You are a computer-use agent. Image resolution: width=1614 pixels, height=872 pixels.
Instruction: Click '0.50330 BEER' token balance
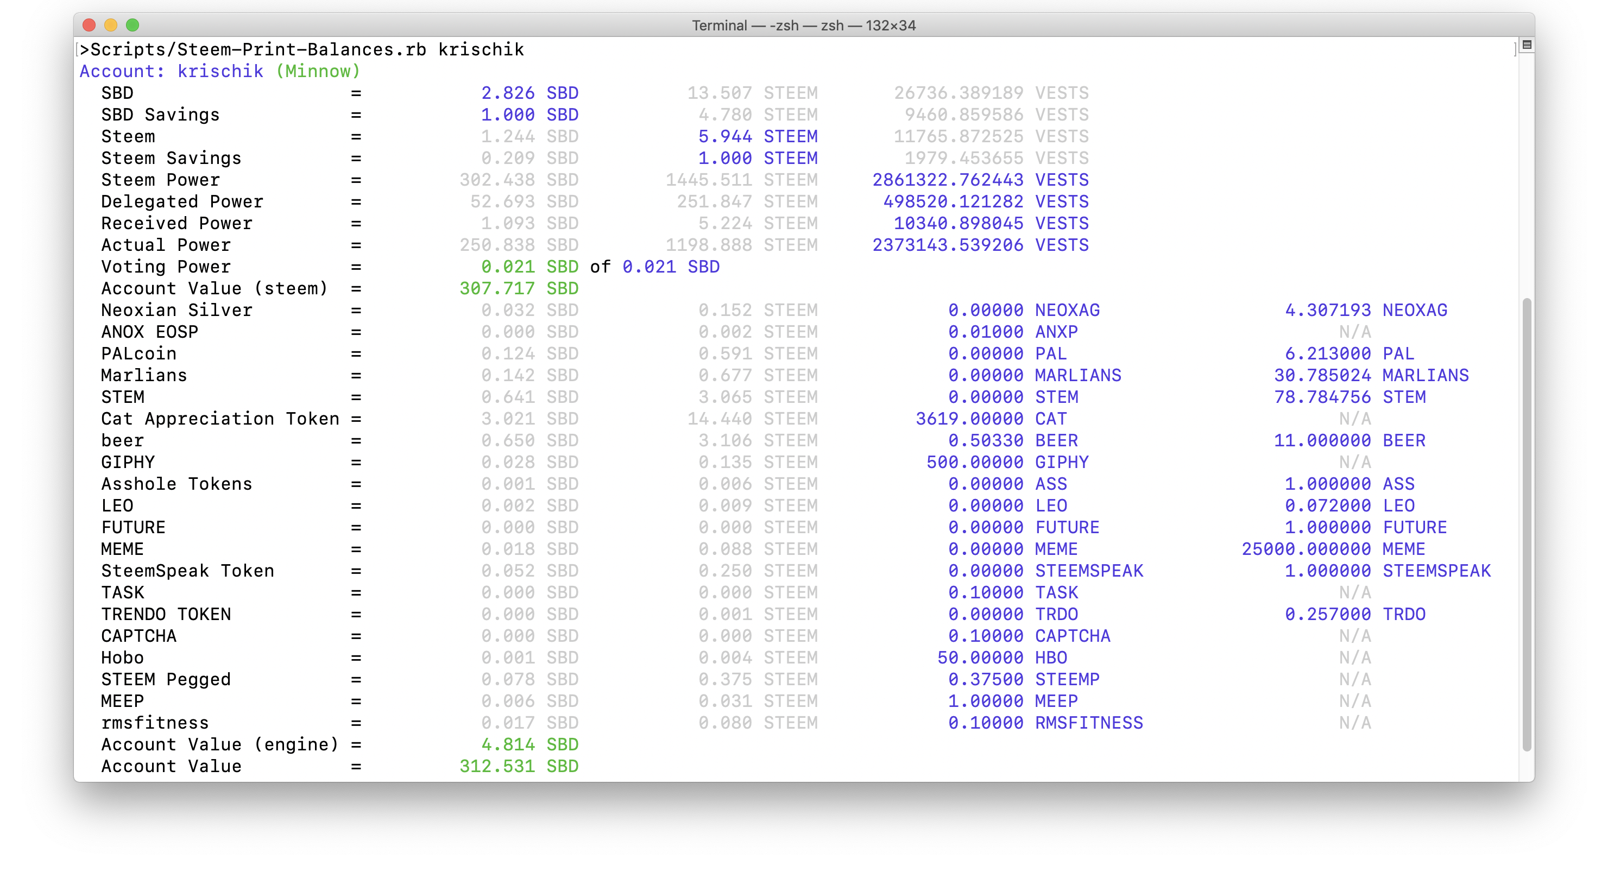pyautogui.click(x=1012, y=441)
